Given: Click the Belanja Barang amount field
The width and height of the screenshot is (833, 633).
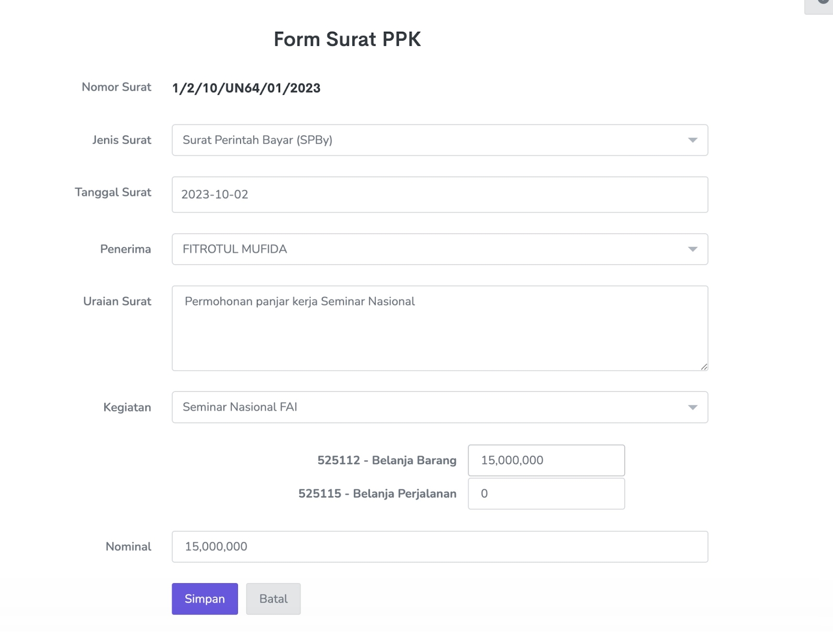Looking at the screenshot, I should point(546,460).
